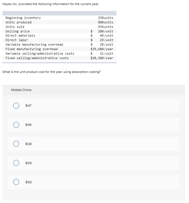Click the $39,600/year fixed overhead value
Viewport: 189px width, 203px height.
point(102,49)
